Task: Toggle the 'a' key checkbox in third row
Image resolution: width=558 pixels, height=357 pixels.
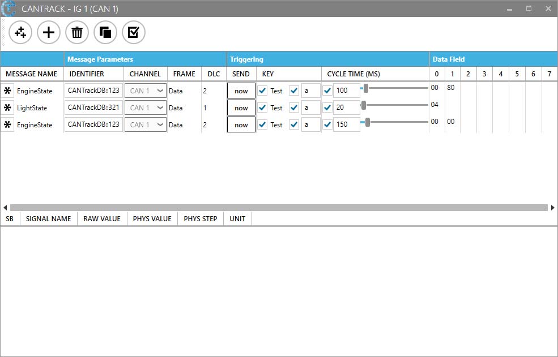Action: point(294,125)
